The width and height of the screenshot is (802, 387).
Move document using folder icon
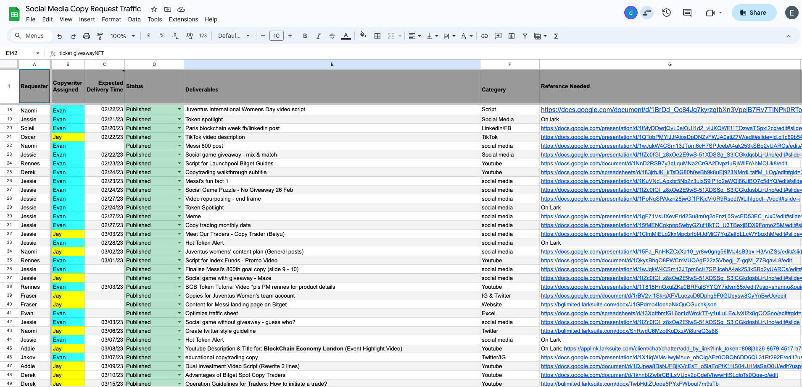click(x=168, y=9)
